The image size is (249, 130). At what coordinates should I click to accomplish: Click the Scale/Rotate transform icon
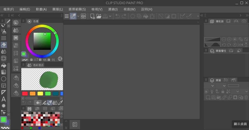(152, 16)
